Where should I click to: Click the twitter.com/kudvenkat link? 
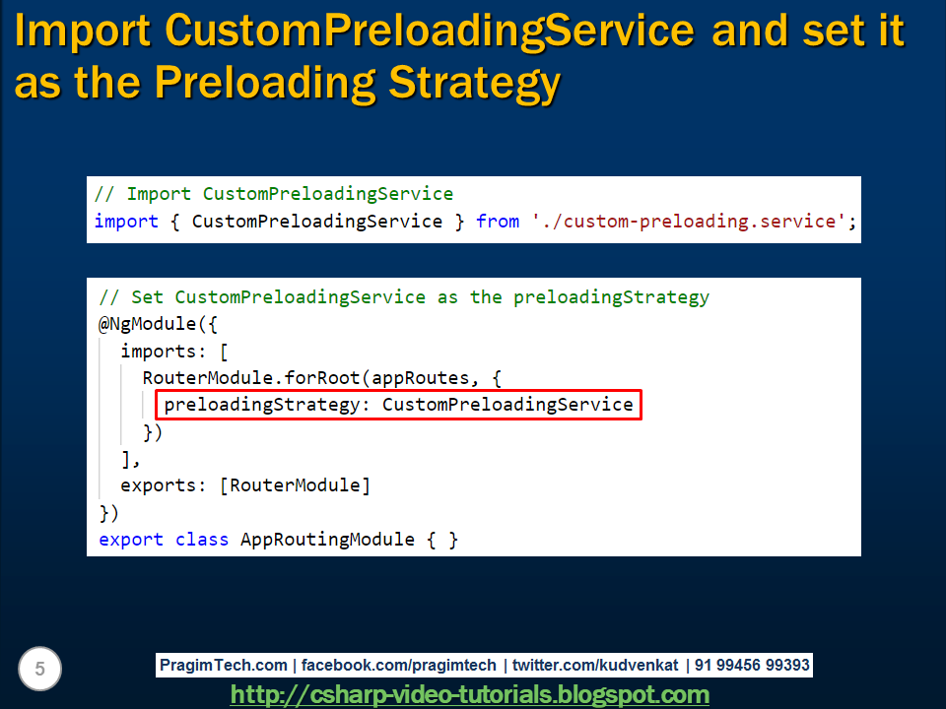(x=595, y=665)
